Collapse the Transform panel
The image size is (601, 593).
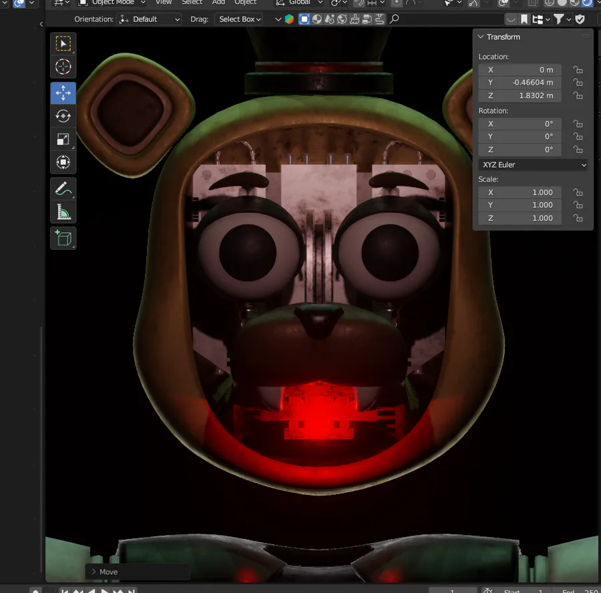481,37
